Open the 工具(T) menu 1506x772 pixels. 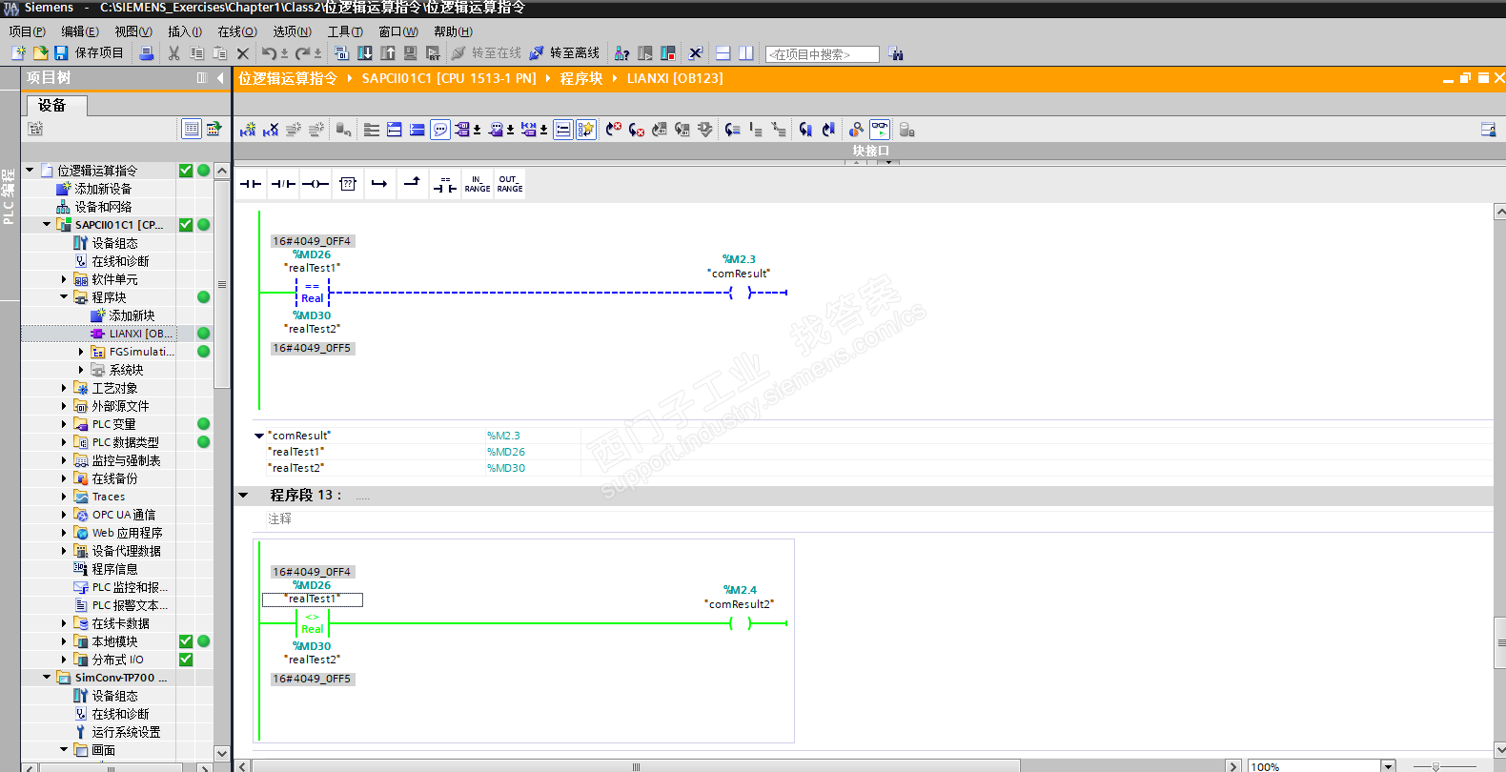(345, 31)
